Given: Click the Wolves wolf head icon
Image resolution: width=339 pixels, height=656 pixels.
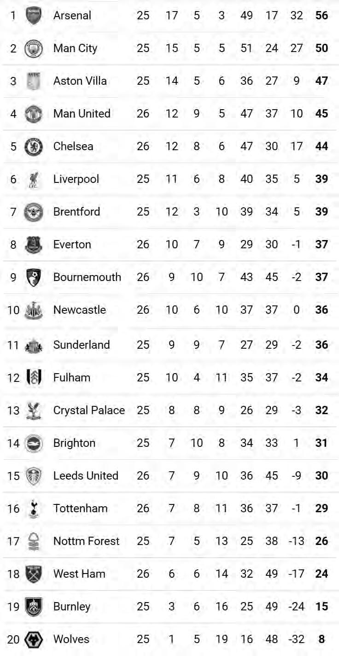Looking at the screenshot, I should [x=34, y=639].
